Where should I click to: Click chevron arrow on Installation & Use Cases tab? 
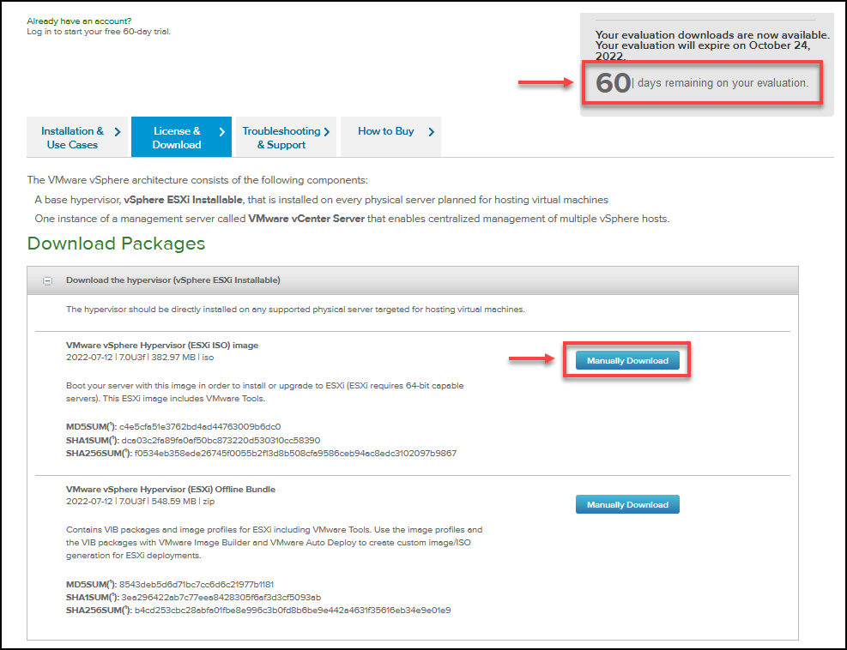coord(118,132)
